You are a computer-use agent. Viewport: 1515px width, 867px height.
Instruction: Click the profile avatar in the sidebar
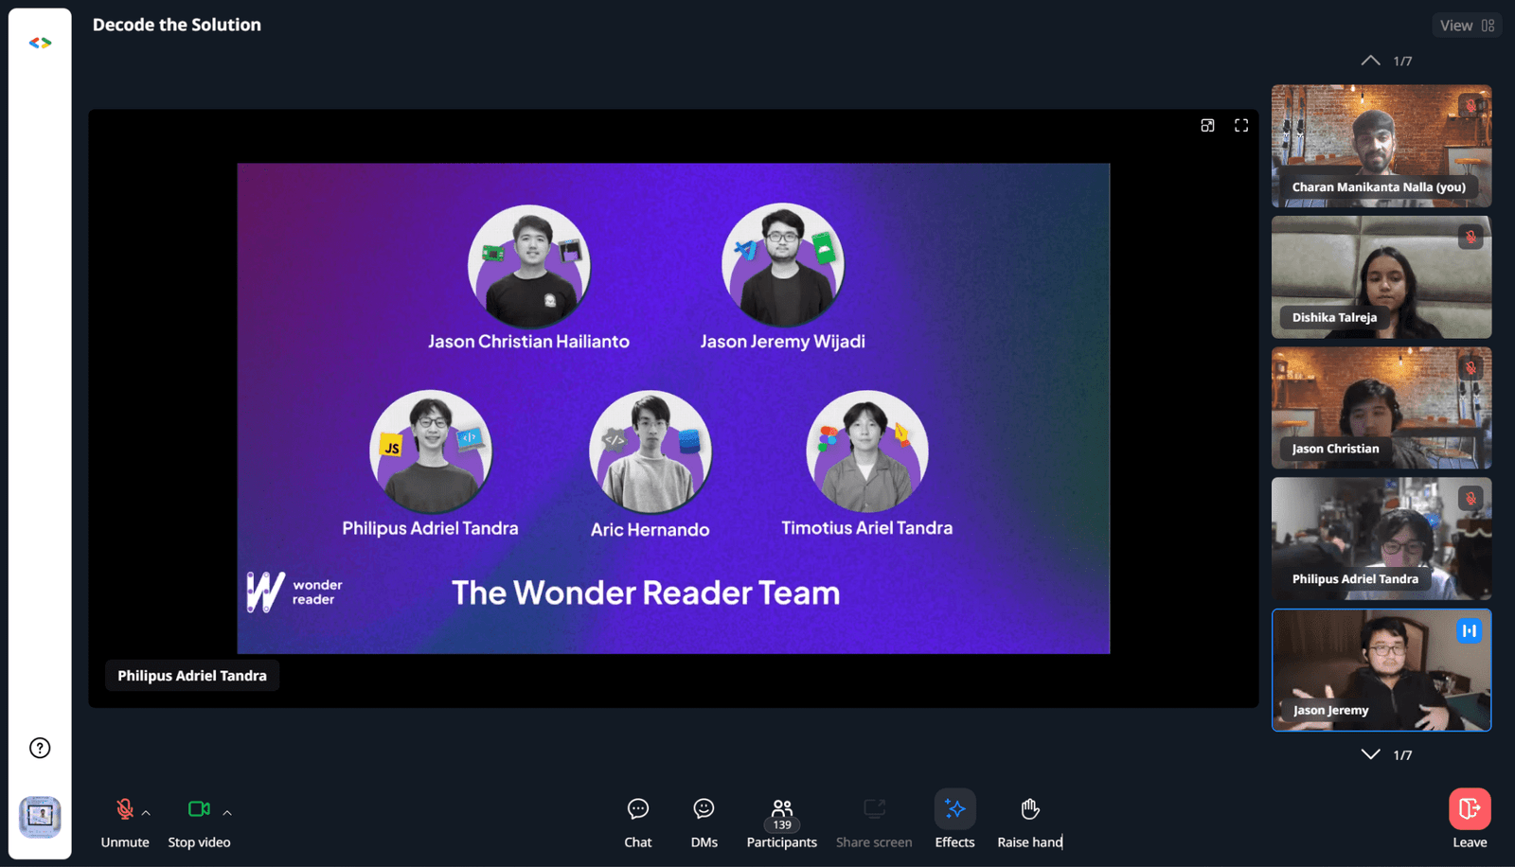pos(40,816)
